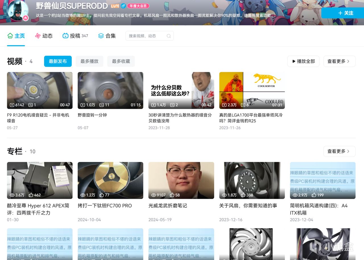Image resolution: width=364 pixels, height=260 pixels.
Task: Sort videos by 最多播放
Action: (89, 61)
